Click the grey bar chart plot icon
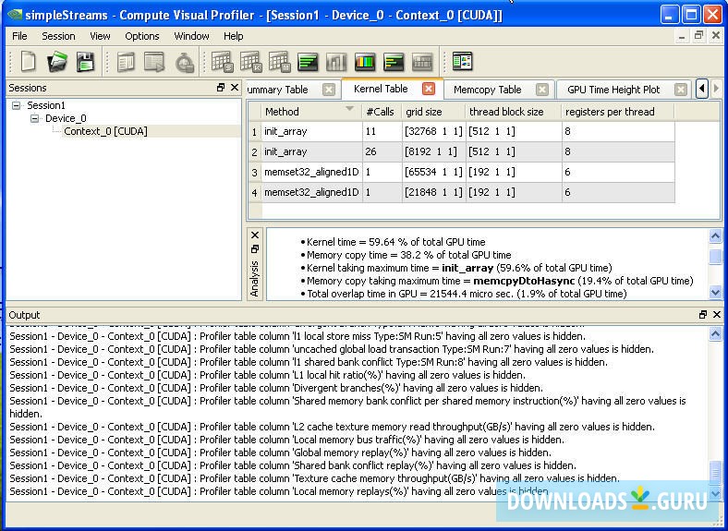728x531 pixels. pyautogui.click(x=336, y=62)
